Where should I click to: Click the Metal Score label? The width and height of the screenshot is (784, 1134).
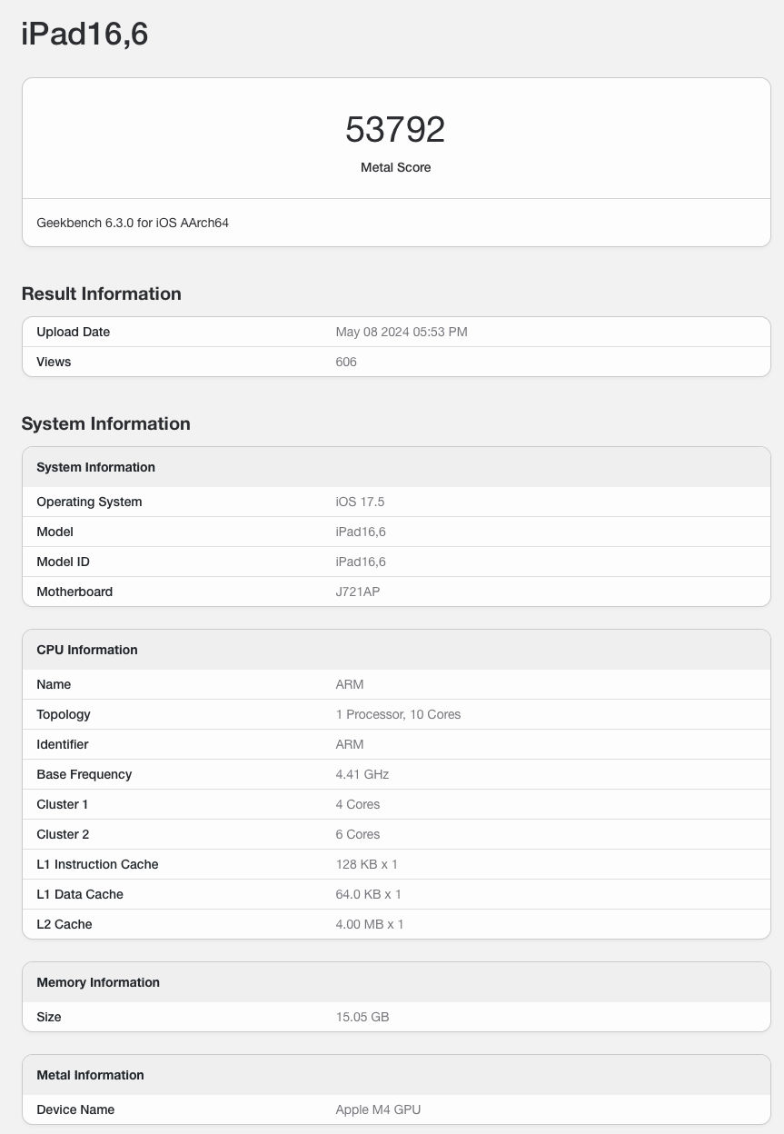(395, 167)
